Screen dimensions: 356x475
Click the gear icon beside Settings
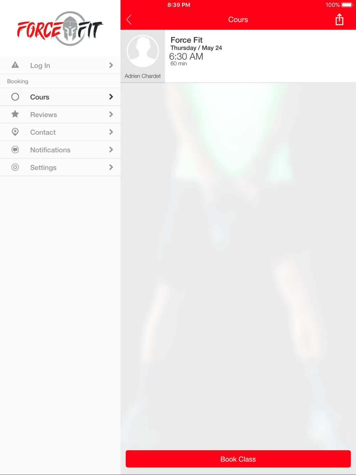[x=15, y=167]
